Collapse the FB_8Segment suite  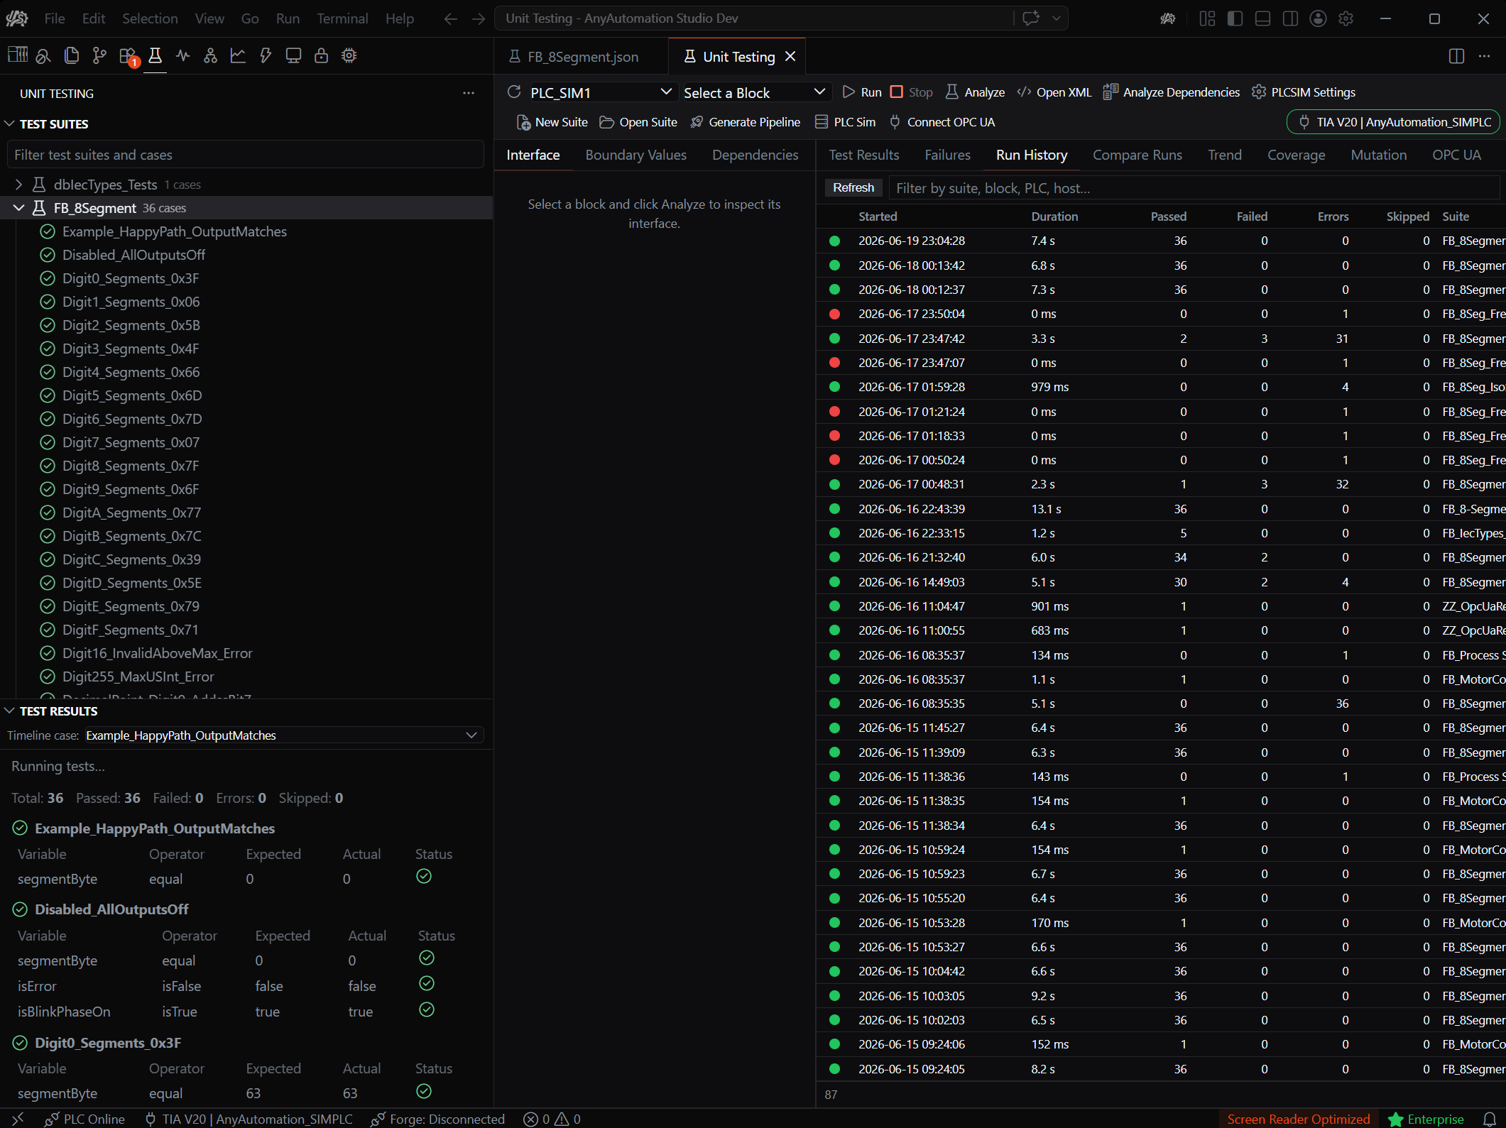click(19, 208)
